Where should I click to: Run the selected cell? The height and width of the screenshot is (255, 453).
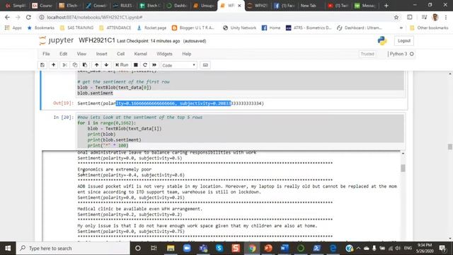coord(122,65)
